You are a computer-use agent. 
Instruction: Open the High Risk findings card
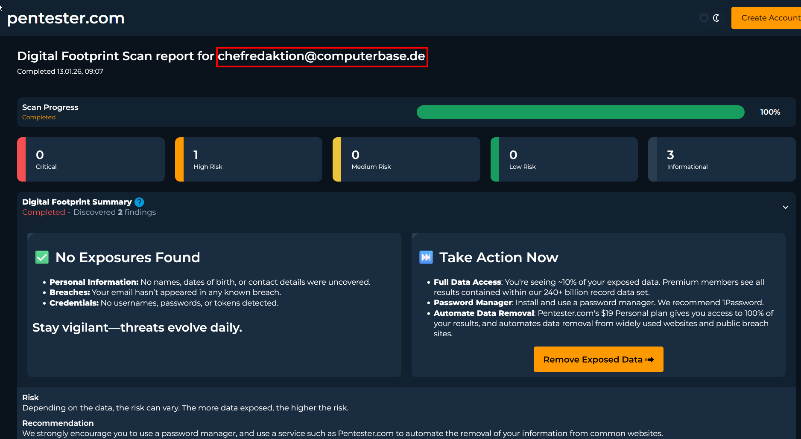pyautogui.click(x=248, y=159)
